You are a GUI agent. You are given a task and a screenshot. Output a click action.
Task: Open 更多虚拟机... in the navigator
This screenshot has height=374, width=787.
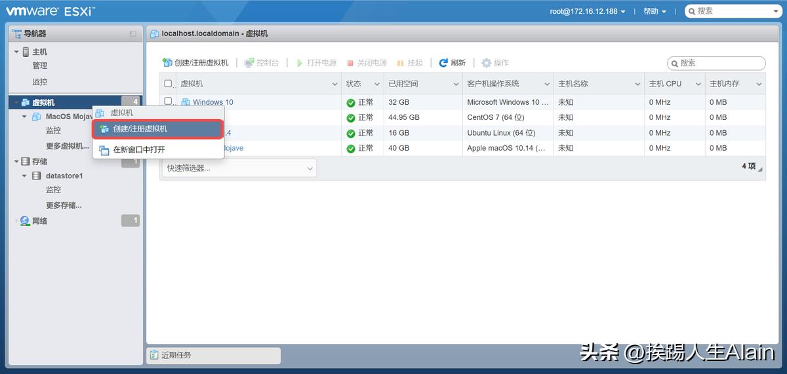pyautogui.click(x=68, y=146)
